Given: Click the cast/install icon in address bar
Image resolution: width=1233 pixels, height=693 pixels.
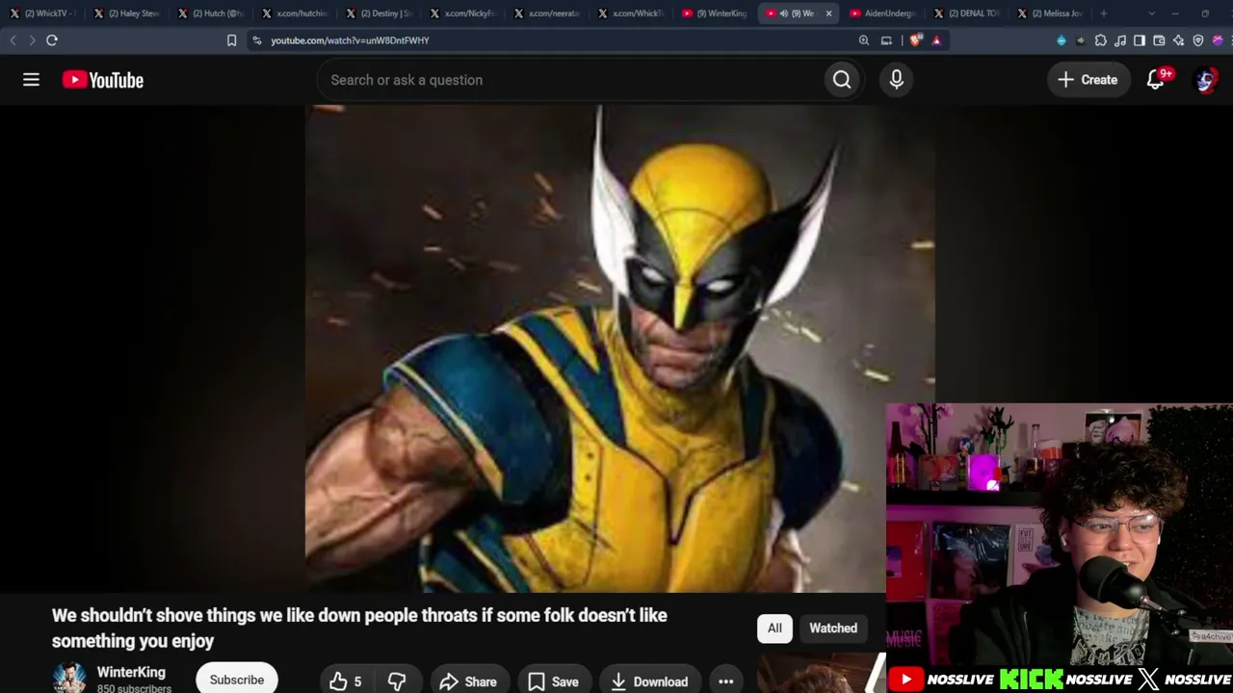Looking at the screenshot, I should tap(886, 40).
